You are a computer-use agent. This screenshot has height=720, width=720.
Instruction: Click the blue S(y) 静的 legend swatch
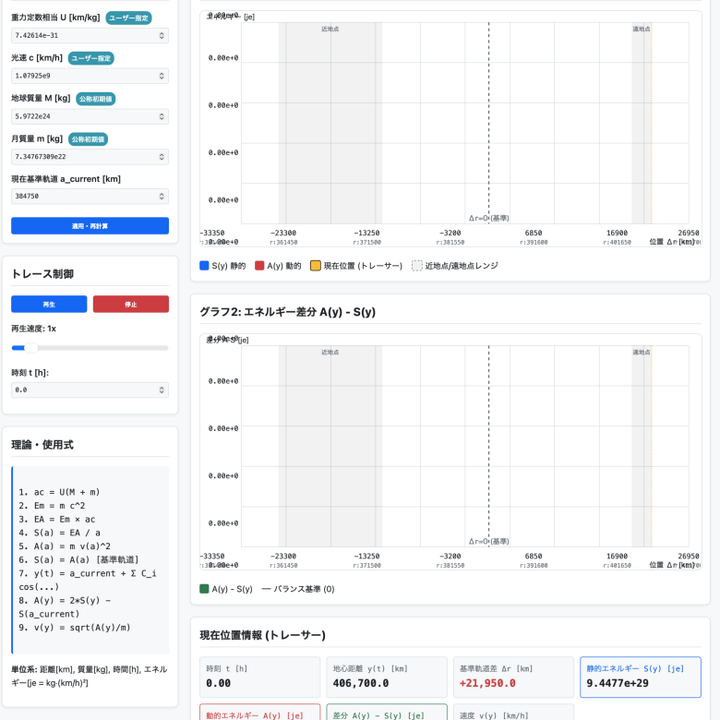205,266
